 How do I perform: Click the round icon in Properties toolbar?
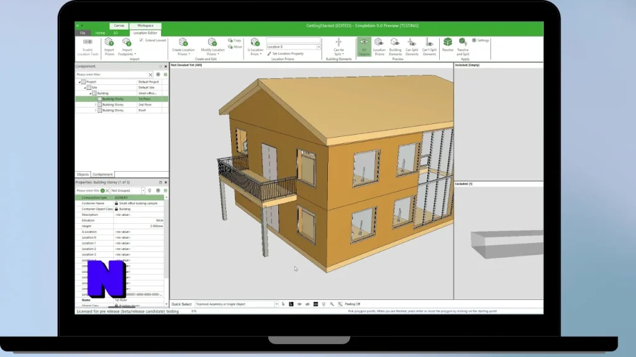click(158, 191)
